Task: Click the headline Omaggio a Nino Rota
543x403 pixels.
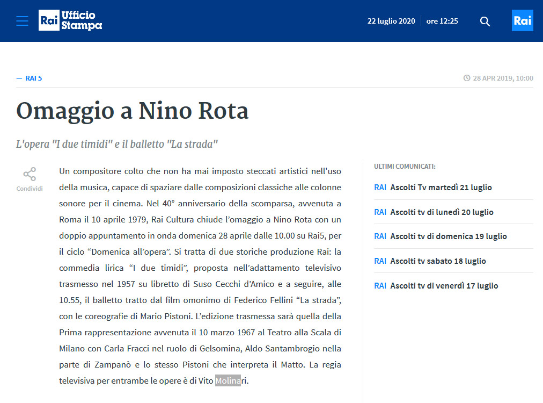Action: [133, 111]
